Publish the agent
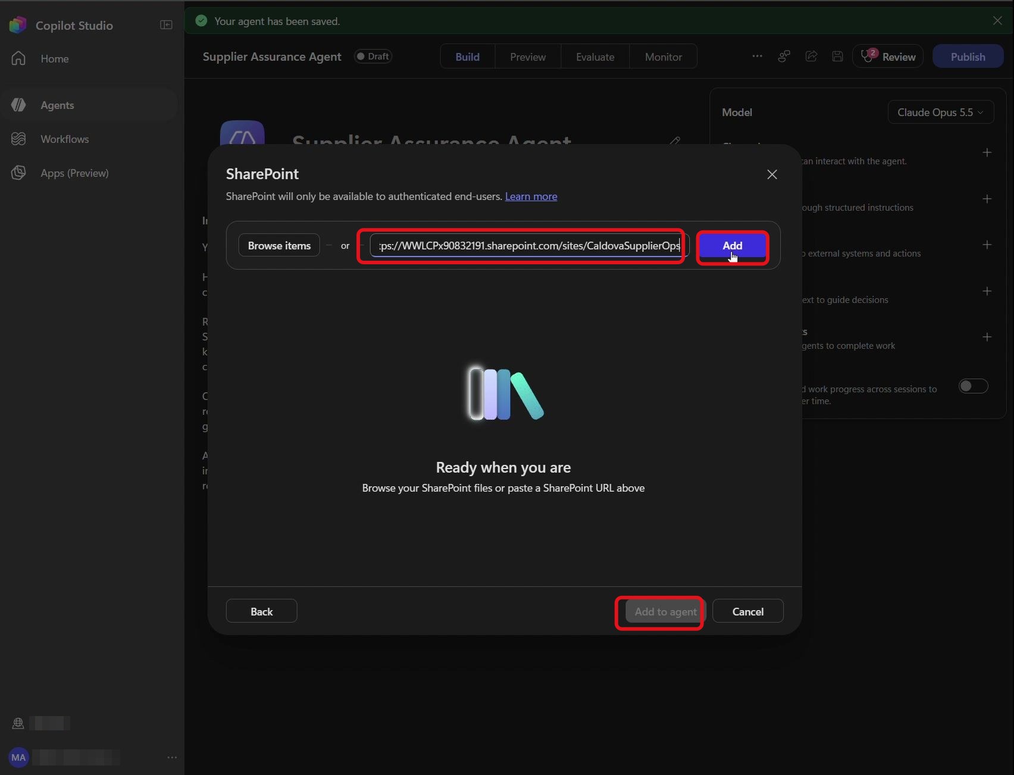The image size is (1014, 775). pyautogui.click(x=968, y=56)
